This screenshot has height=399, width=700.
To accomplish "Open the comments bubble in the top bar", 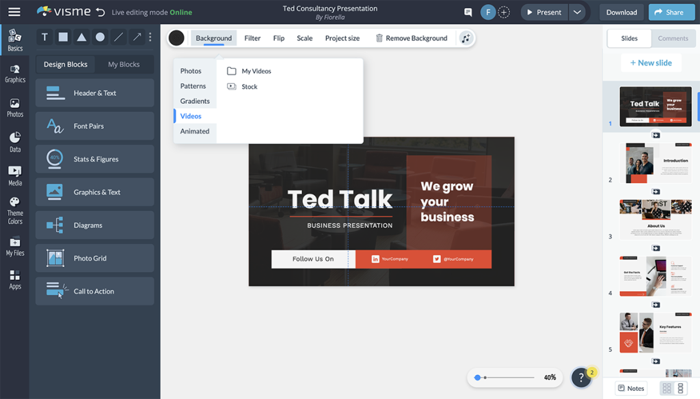I will [x=468, y=12].
